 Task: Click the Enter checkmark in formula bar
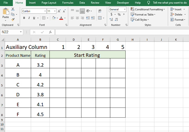(42, 32)
